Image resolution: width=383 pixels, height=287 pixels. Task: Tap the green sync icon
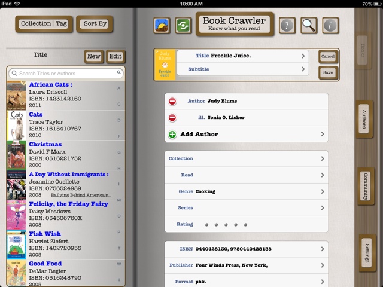point(184,25)
